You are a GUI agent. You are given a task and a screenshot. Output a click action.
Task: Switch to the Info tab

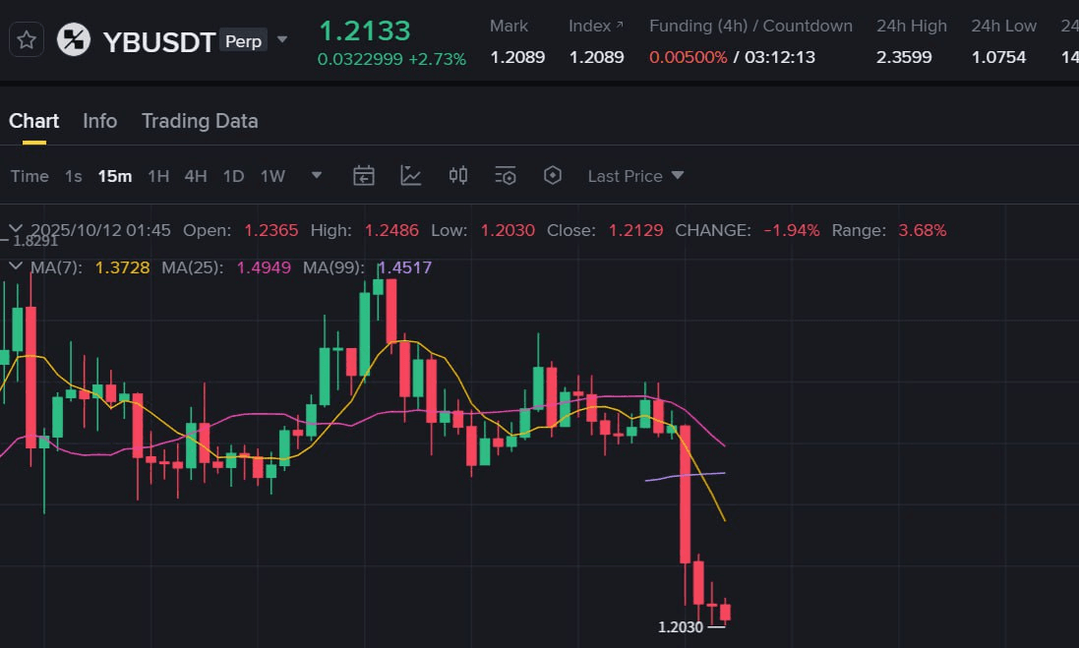pos(99,121)
